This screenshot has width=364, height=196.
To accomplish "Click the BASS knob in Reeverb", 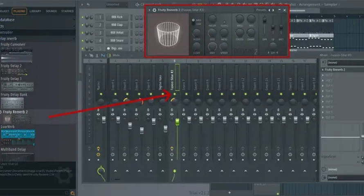I will tap(240, 19).
